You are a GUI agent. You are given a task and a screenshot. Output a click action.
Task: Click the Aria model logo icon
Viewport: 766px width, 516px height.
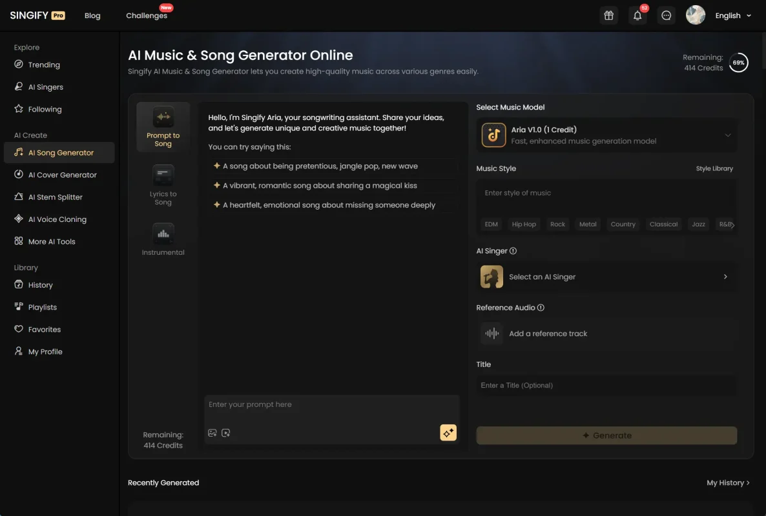[x=493, y=135]
